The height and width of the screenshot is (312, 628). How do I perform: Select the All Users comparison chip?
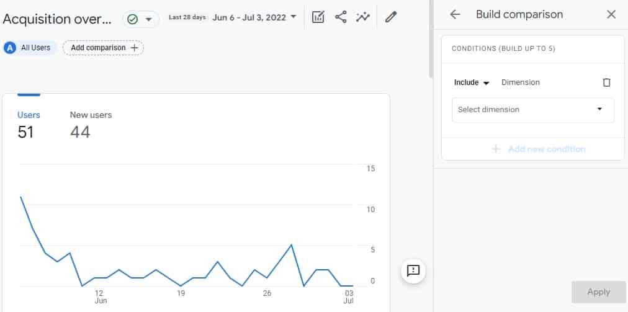31,48
